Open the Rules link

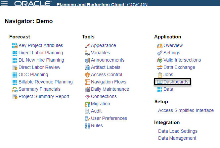pos(97,125)
